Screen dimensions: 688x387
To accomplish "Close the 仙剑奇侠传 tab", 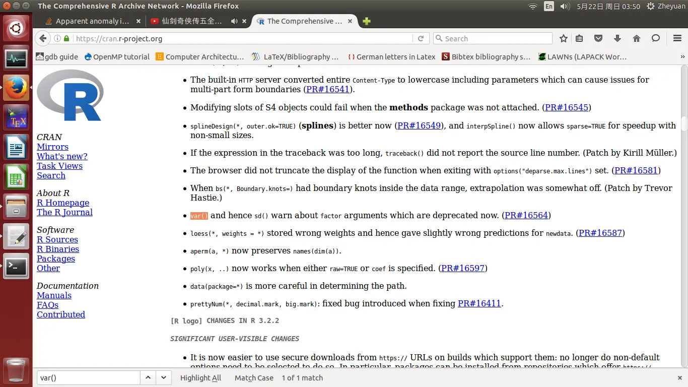I will click(244, 21).
